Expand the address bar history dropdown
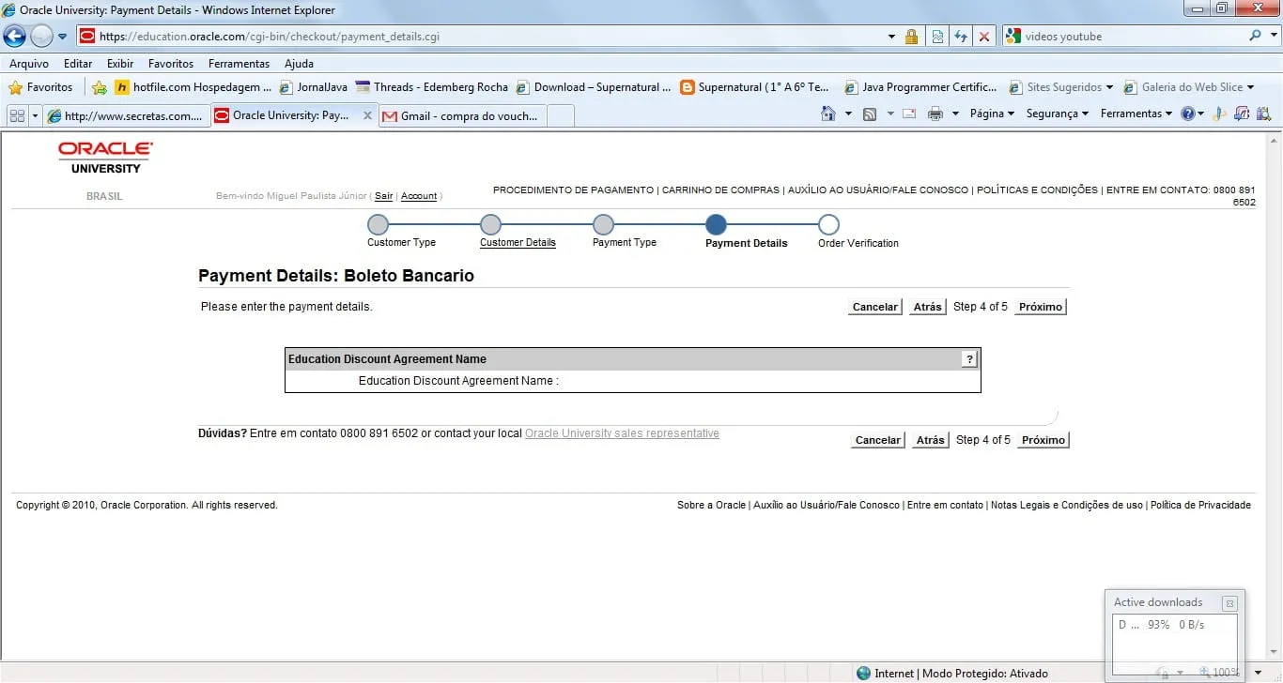Viewport: 1283px width, 683px height. [891, 37]
